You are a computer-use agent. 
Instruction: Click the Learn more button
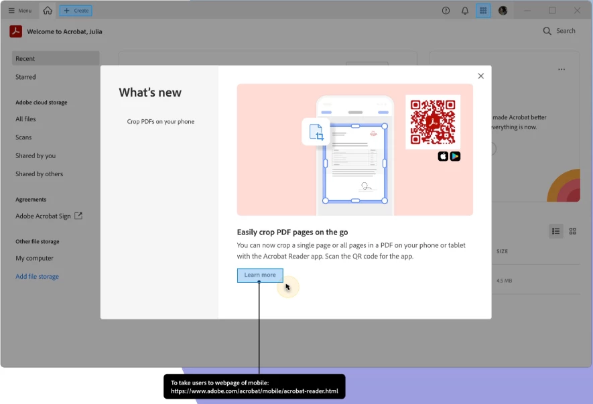pyautogui.click(x=260, y=275)
